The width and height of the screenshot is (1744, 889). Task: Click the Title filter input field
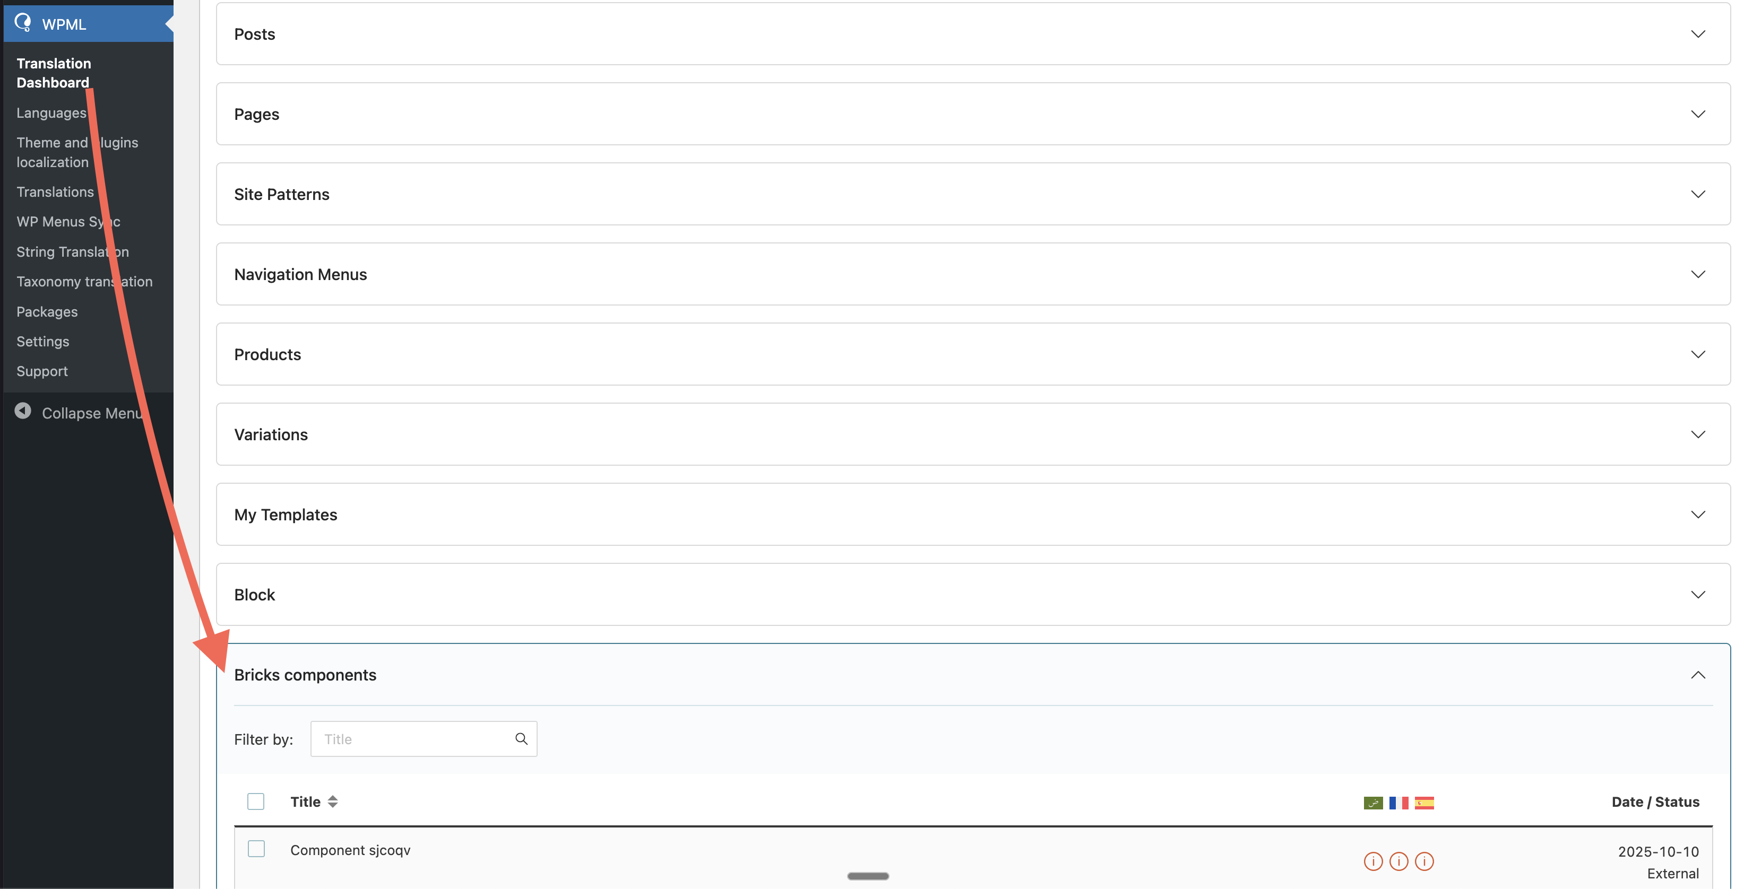tap(424, 739)
